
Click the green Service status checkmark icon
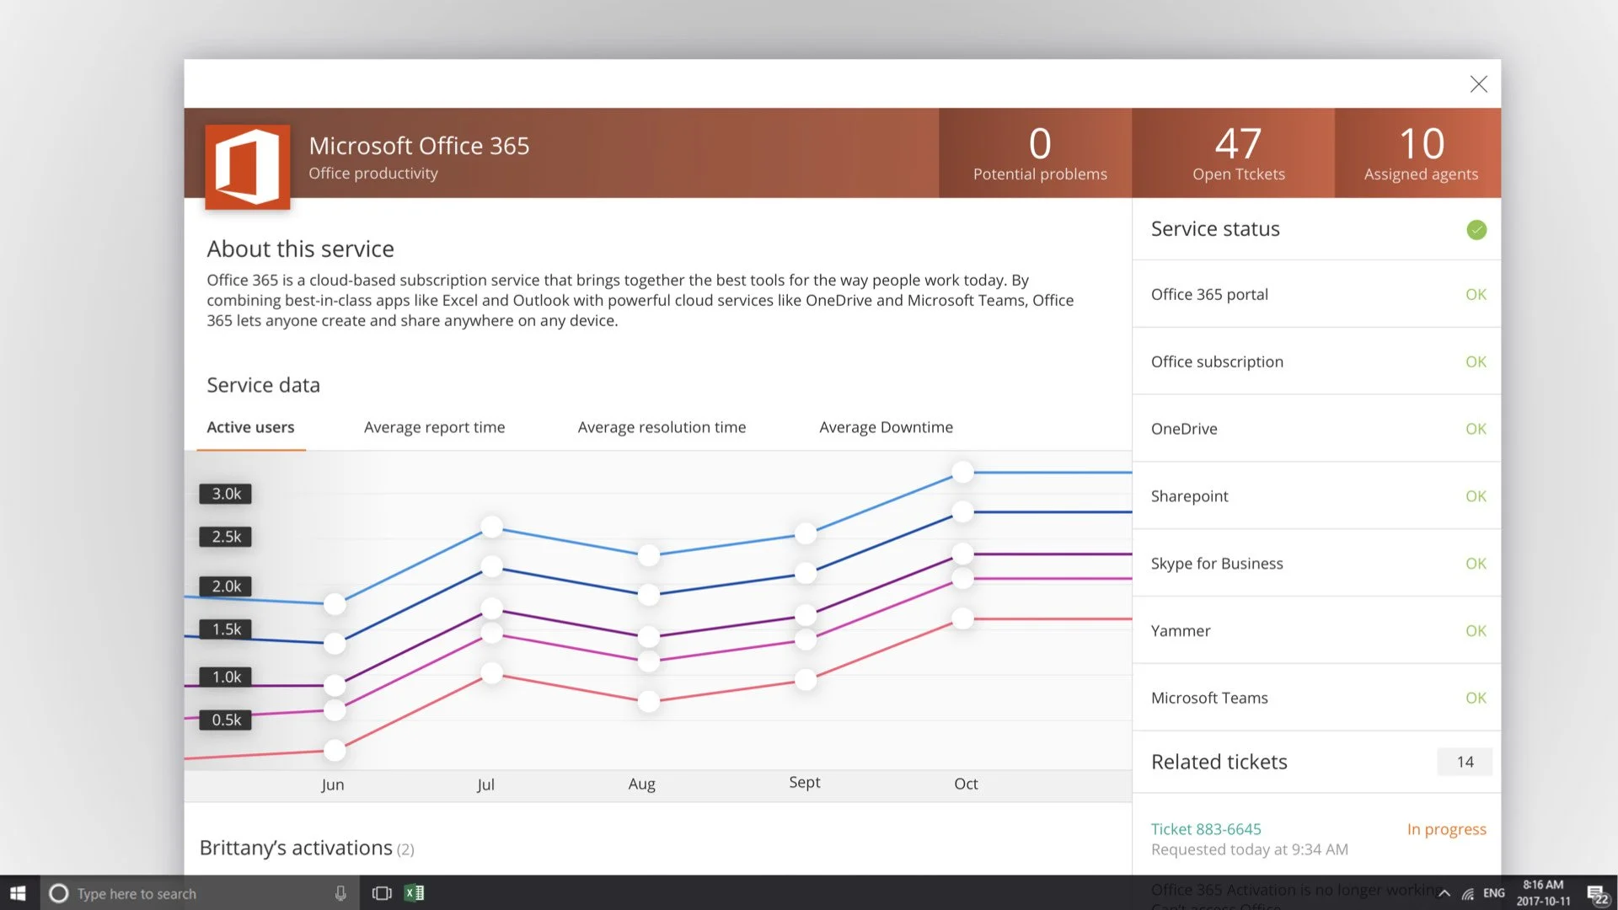pyautogui.click(x=1476, y=229)
